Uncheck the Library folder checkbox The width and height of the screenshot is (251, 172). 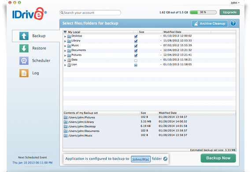click(136, 41)
